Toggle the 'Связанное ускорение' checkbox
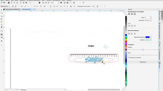The image size is (163, 91). pyautogui.click(x=128, y=57)
